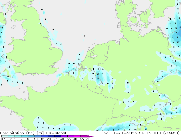Select the 5–10 legend color box
181x140 pixels.
click(31, 136)
